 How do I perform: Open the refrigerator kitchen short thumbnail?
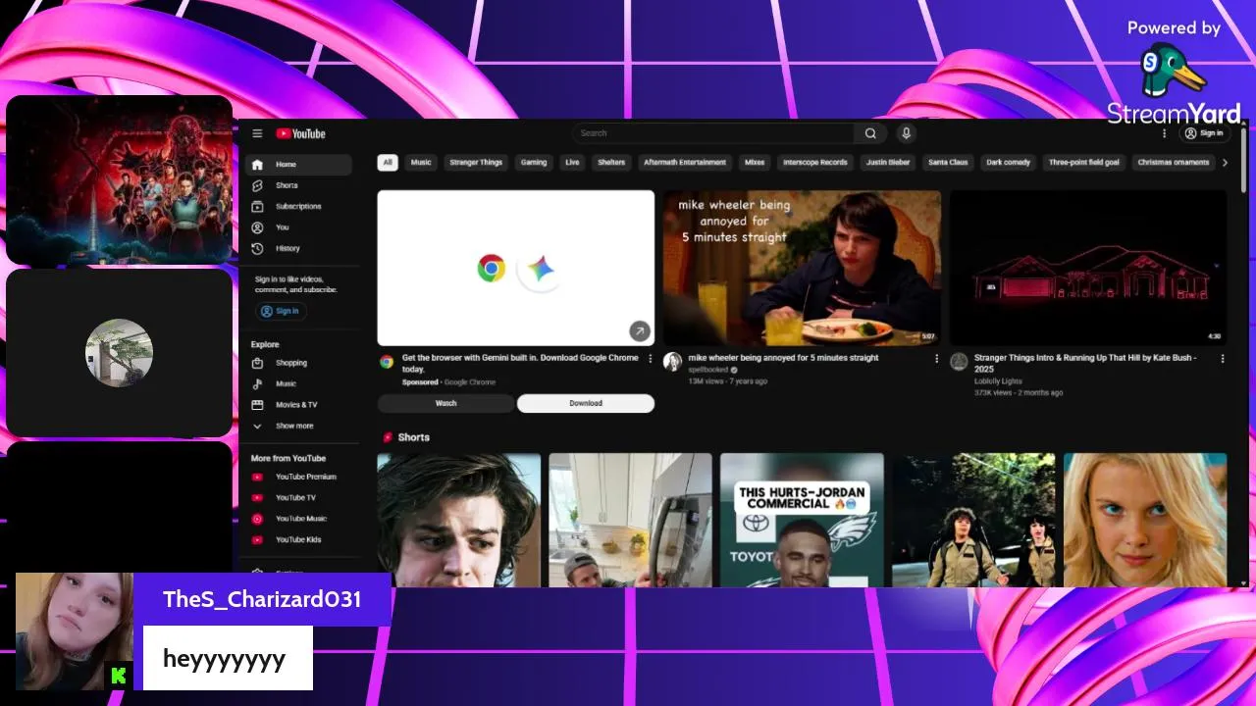point(630,520)
